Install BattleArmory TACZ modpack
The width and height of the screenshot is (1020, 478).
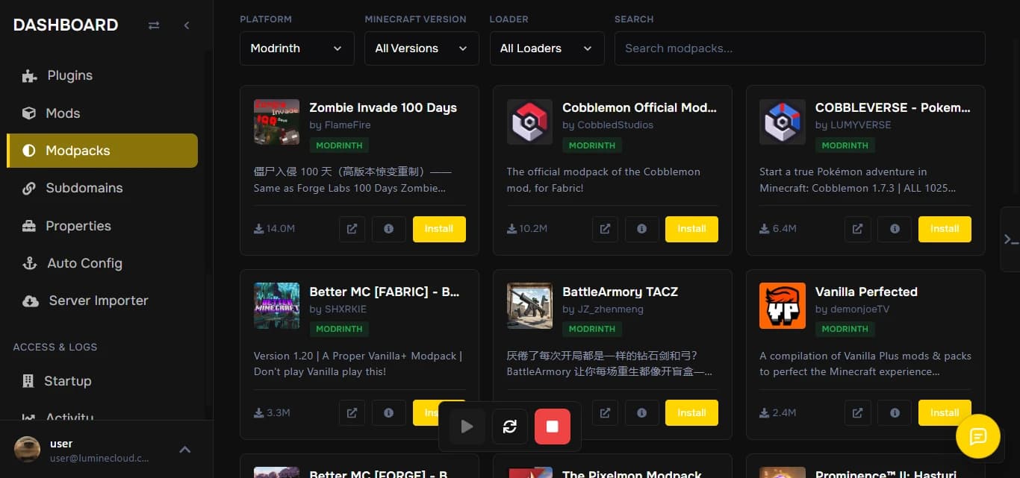[691, 412]
